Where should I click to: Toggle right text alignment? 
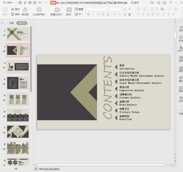[x=148, y=14]
